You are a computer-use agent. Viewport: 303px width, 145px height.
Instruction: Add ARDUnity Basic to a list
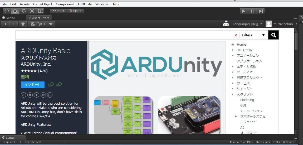click(x=59, y=84)
